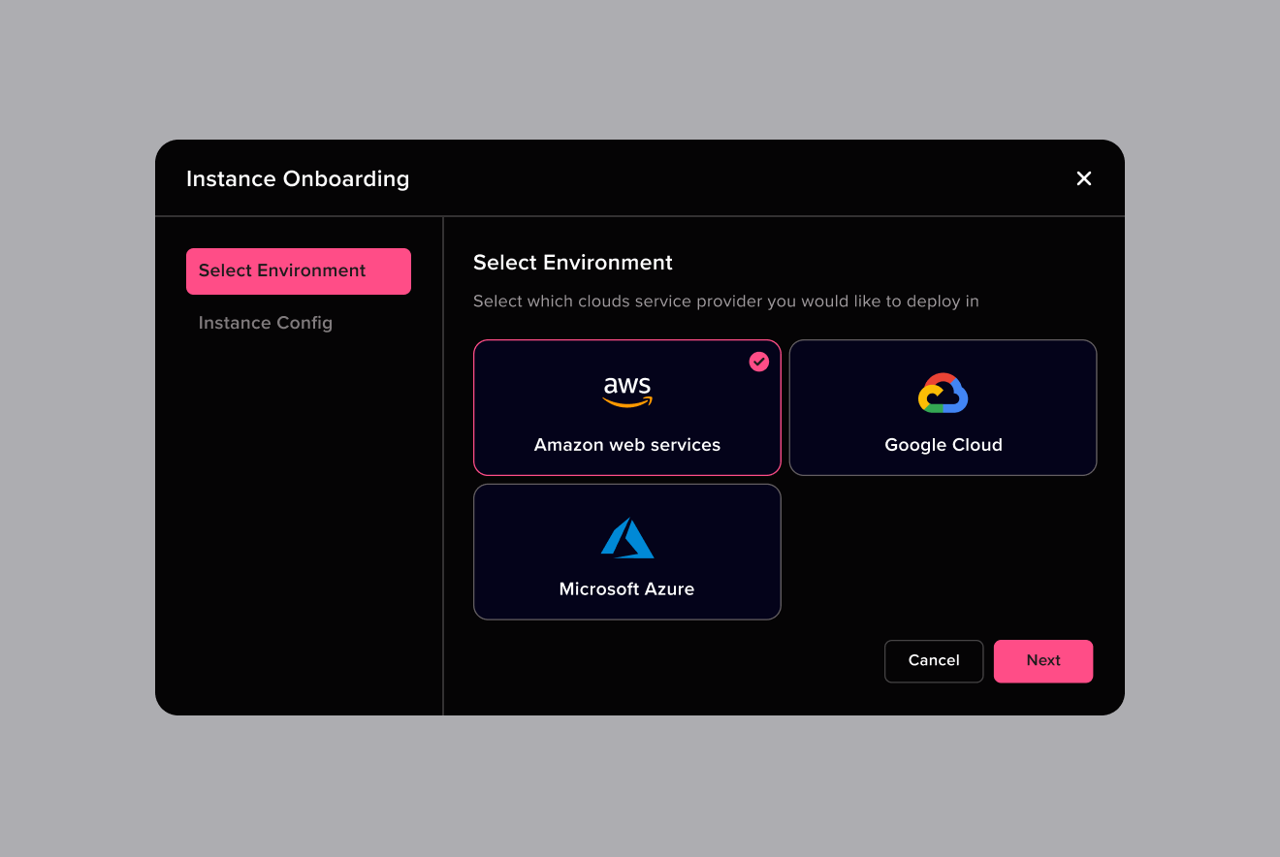1280x857 pixels.
Task: Click the 'Select which clouds service provider' description
Action: [726, 302]
